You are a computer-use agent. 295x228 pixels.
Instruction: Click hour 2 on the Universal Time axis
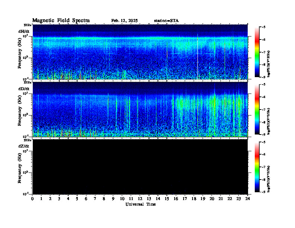point(50,199)
